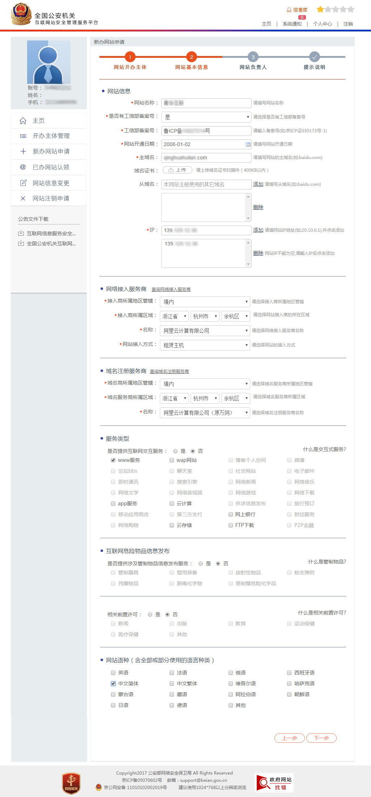Click 删除 link beside the IP list

pos(258,253)
